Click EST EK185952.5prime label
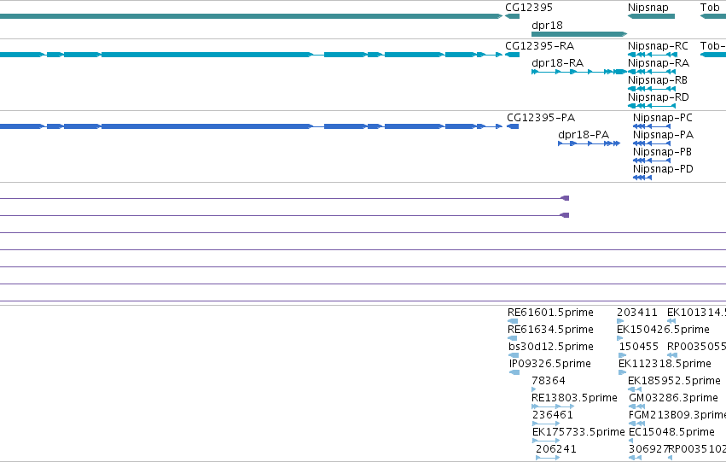This screenshot has height=462, width=726. [x=674, y=381]
